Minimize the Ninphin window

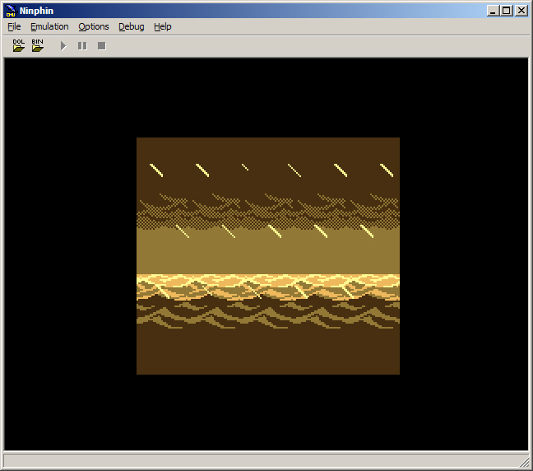click(x=493, y=11)
